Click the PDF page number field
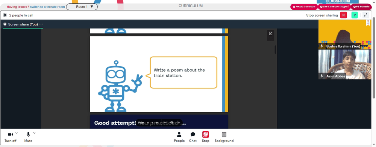The height and width of the screenshot is (147, 376). click(148, 123)
